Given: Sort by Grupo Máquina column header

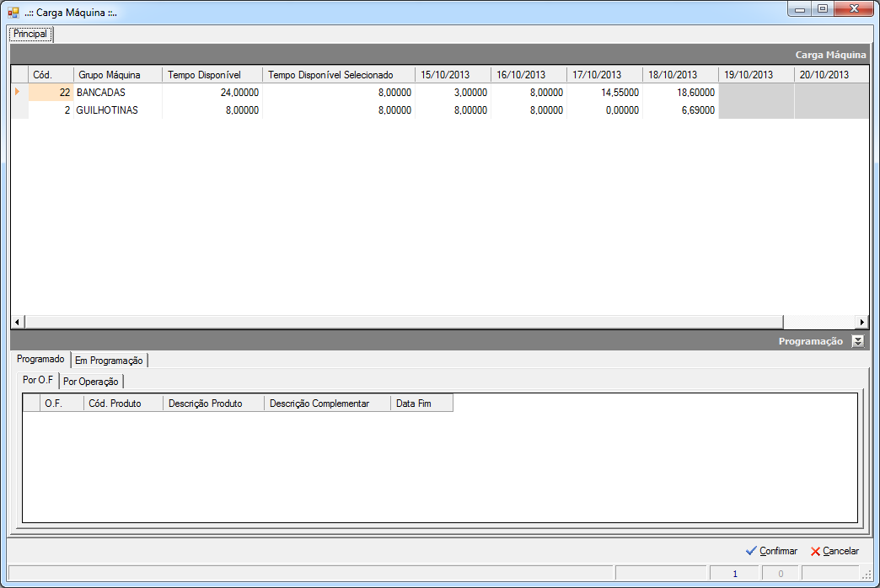Looking at the screenshot, I should 118,75.
